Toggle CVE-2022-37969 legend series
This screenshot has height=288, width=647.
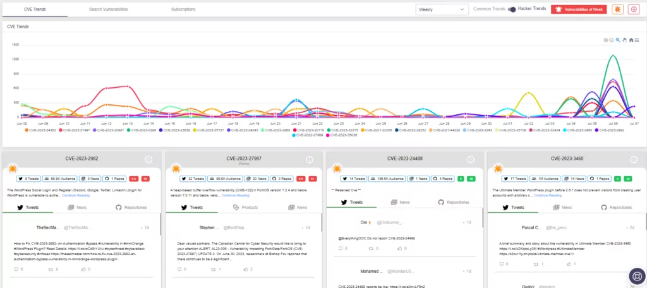tap(308, 135)
